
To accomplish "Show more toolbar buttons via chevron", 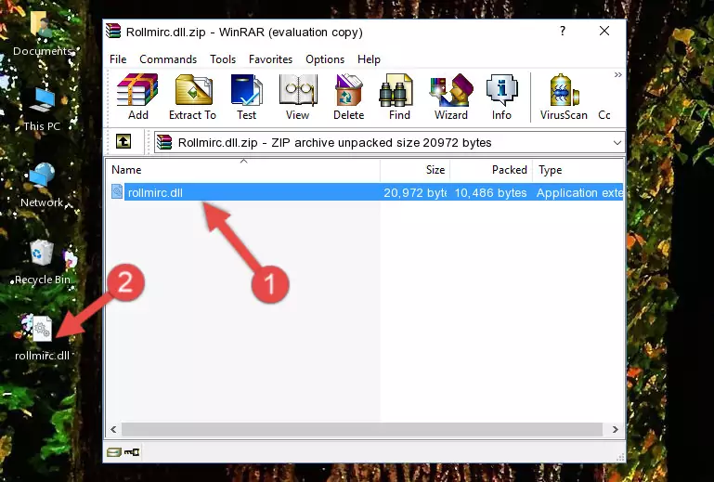I will [x=618, y=74].
